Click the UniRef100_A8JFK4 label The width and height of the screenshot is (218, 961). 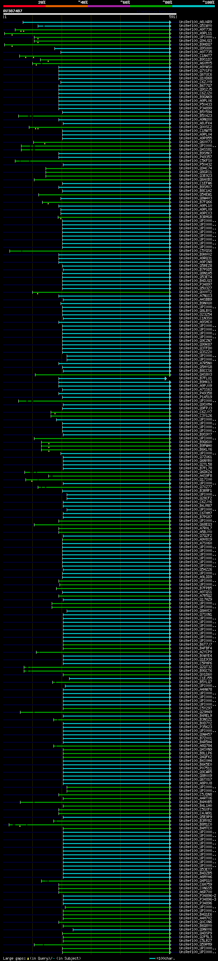coord(196,123)
